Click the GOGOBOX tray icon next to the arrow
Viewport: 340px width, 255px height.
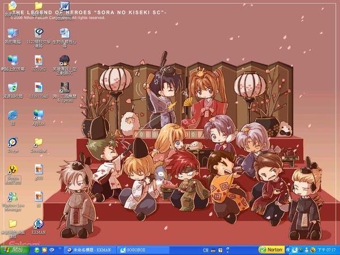pyautogui.click(x=295, y=250)
